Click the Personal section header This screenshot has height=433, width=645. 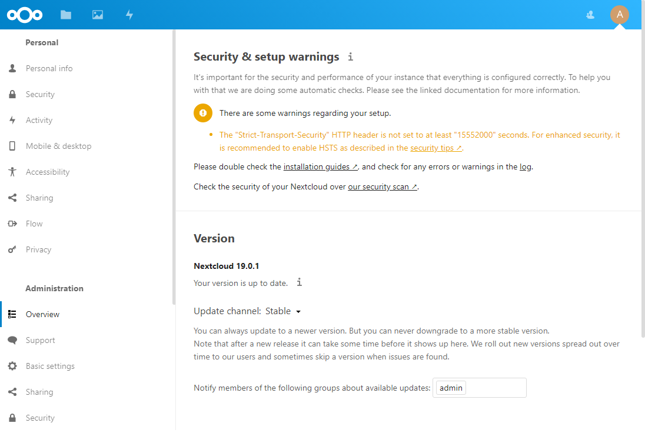tap(42, 42)
